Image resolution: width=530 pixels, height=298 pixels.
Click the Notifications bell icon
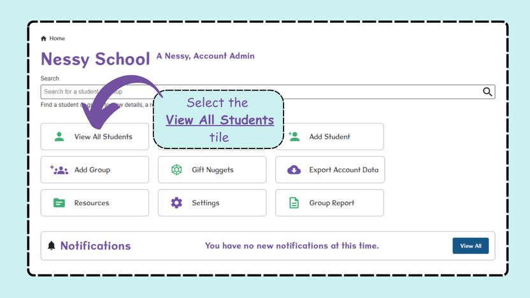[x=52, y=246]
